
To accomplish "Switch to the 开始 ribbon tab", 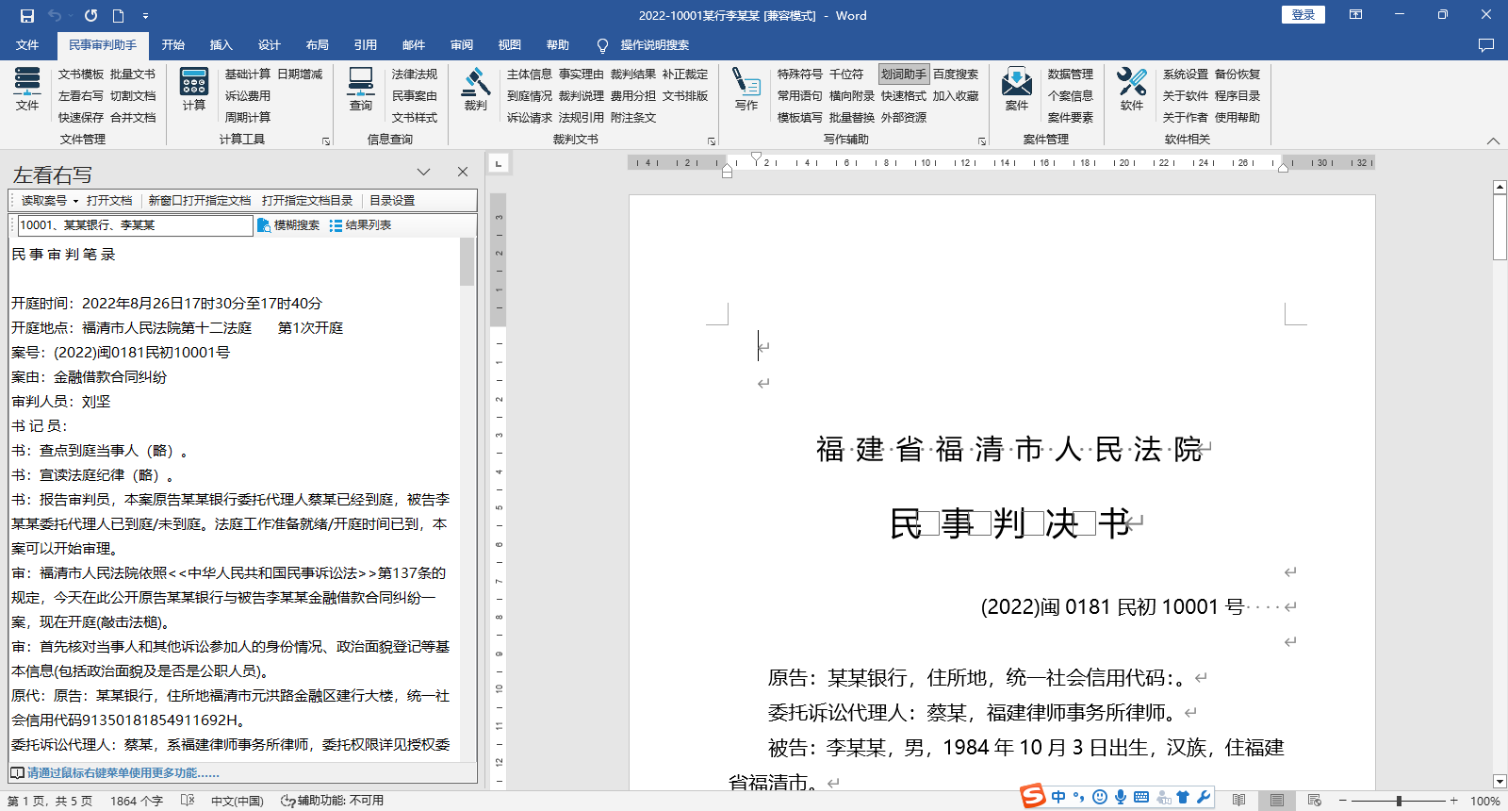I will (x=173, y=45).
